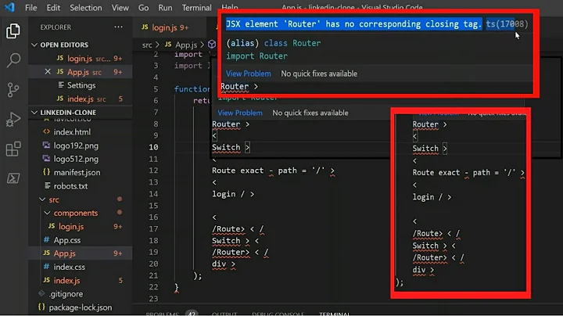
Task: Click the VS Code logo icon
Action: tap(9, 7)
